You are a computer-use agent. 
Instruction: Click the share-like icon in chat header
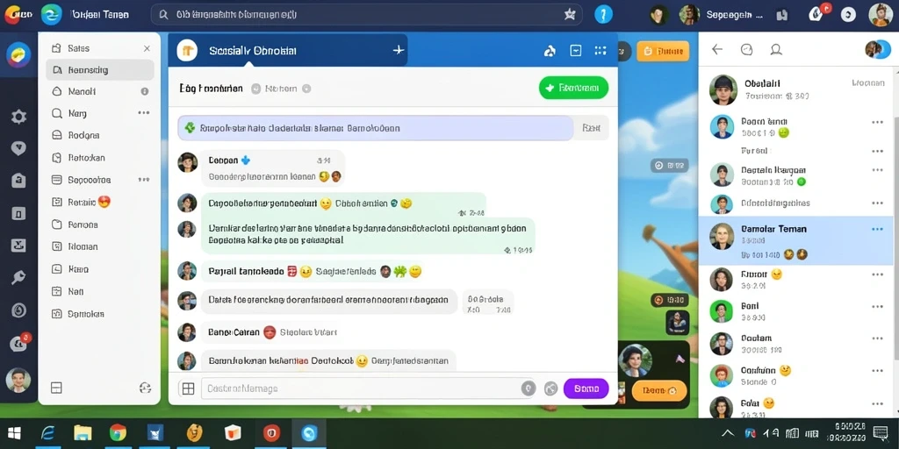tap(550, 51)
